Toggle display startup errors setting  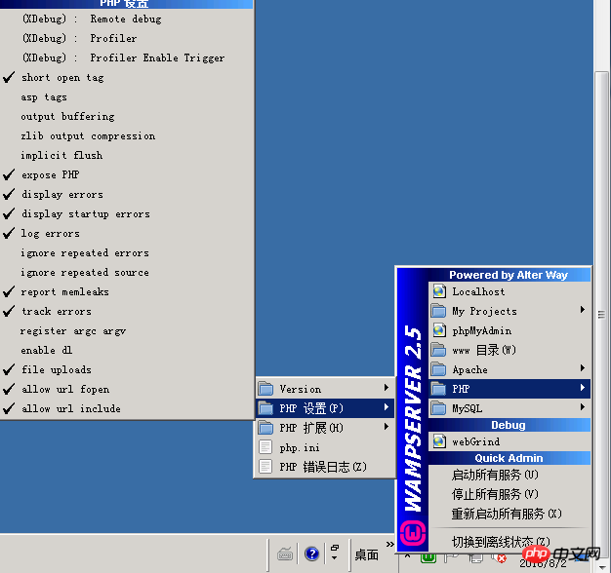coord(127,213)
